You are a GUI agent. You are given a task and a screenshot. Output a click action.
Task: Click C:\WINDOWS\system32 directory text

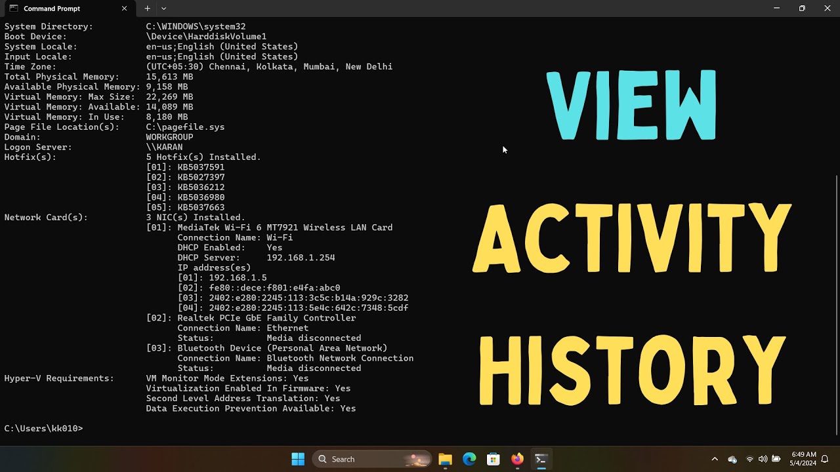[196, 27]
